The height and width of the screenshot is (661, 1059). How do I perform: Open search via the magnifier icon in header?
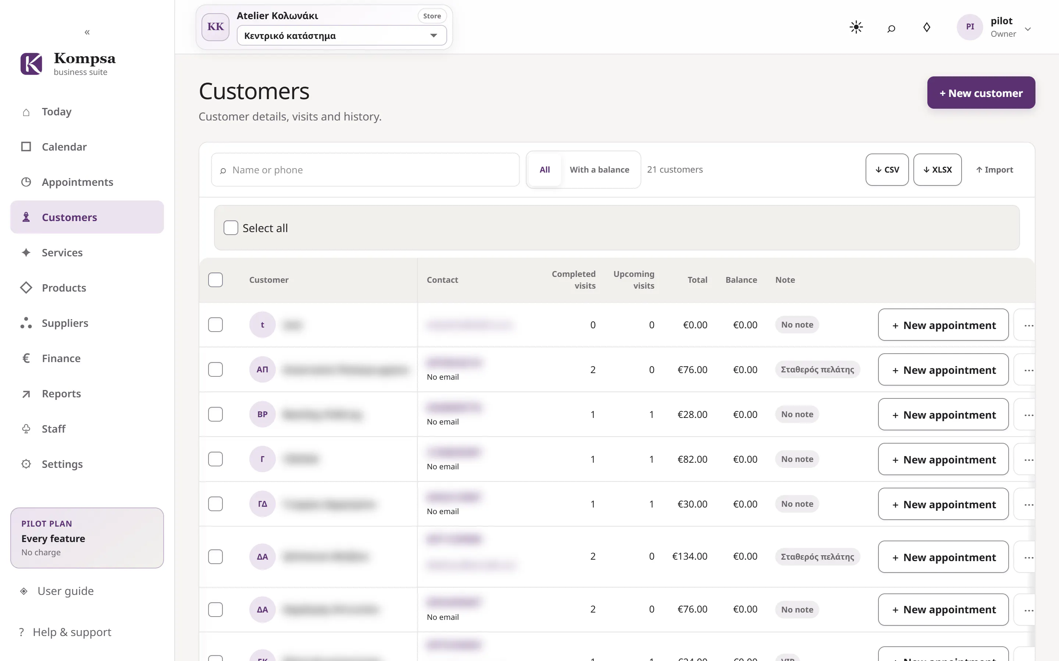point(891,28)
